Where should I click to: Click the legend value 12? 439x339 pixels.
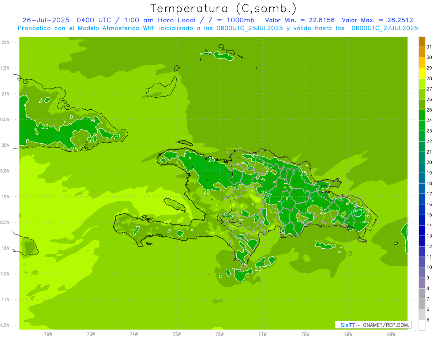coord(429,246)
